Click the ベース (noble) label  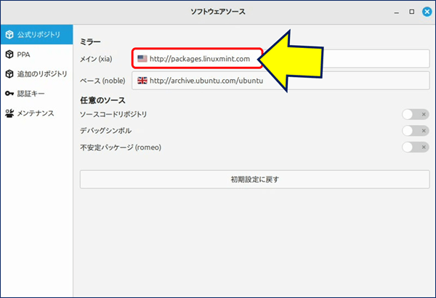point(102,81)
